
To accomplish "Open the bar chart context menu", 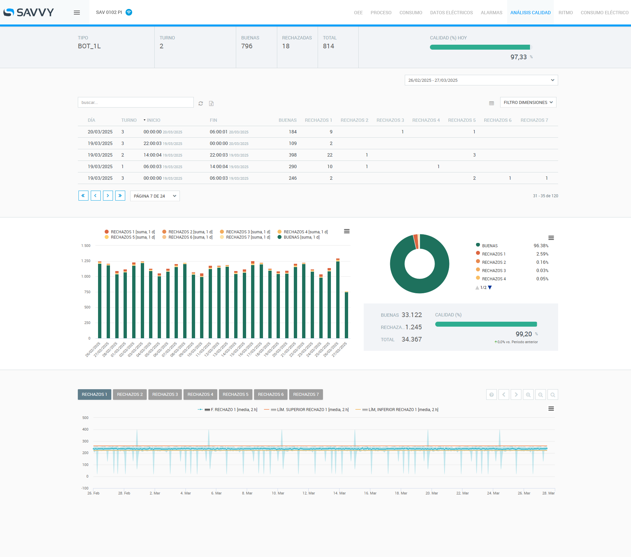I will click(347, 231).
